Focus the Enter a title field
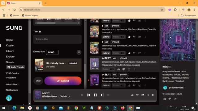This screenshot has height=111, width=198. [x=57, y=39]
